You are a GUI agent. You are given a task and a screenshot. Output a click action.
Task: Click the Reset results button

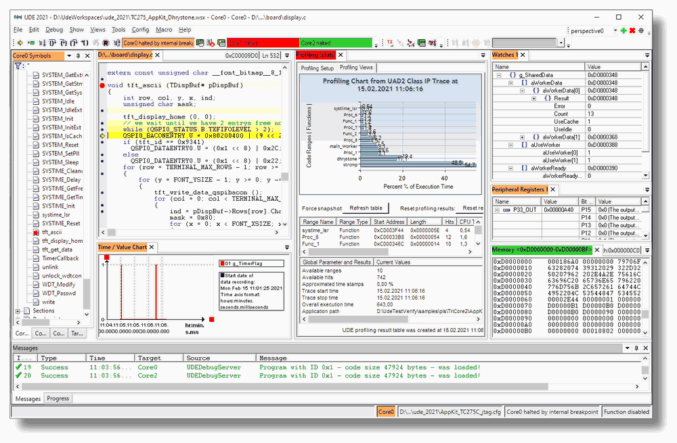474,207
